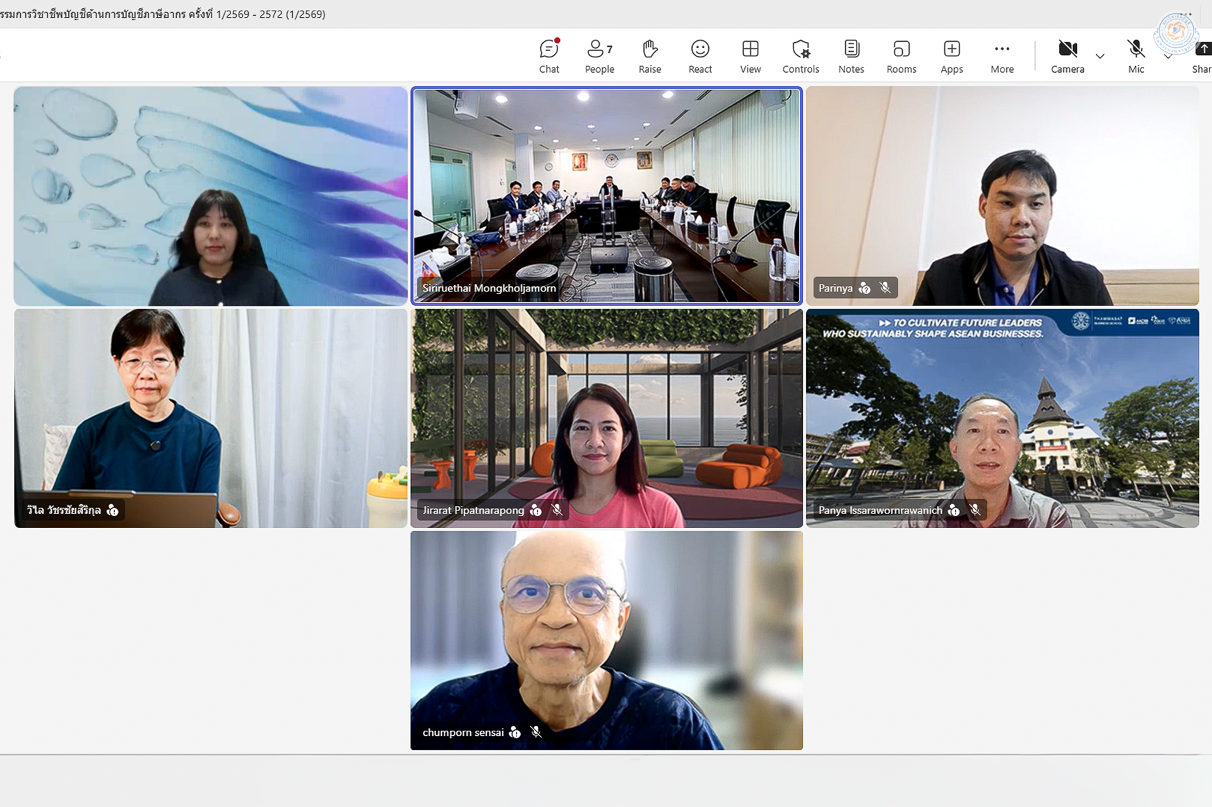The image size is (1212, 807).
Task: Select Siriruethai Mongkholjamorn's video tile
Action: point(607,196)
